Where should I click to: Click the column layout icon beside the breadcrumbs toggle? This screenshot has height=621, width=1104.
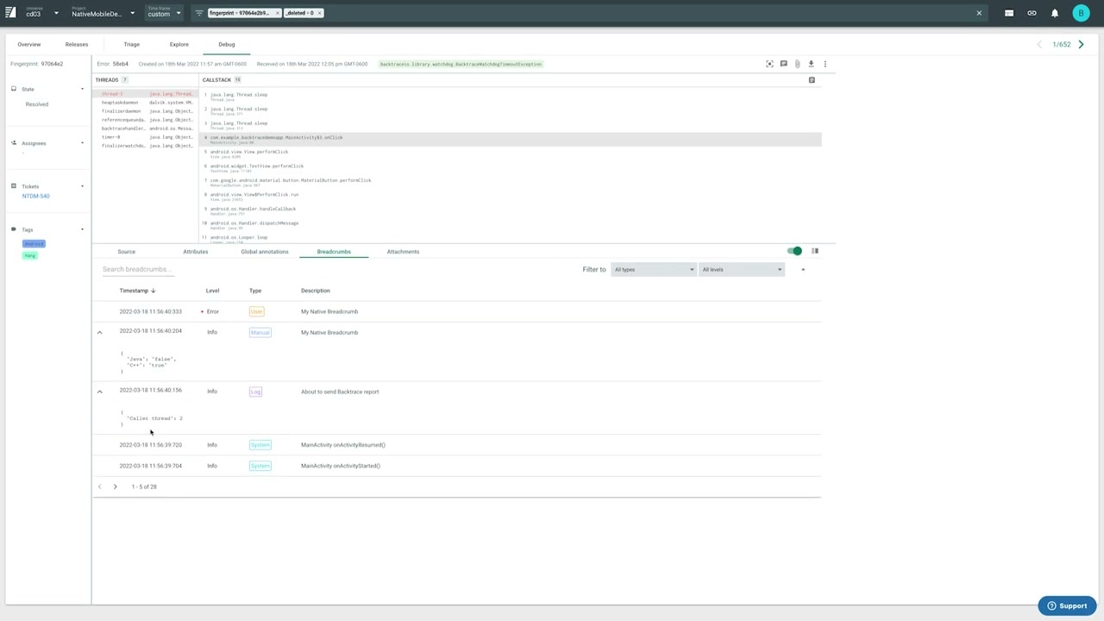pyautogui.click(x=815, y=251)
